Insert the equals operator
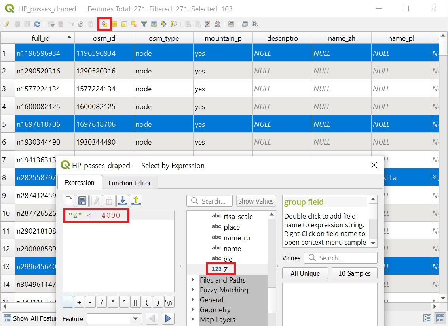 (68, 302)
